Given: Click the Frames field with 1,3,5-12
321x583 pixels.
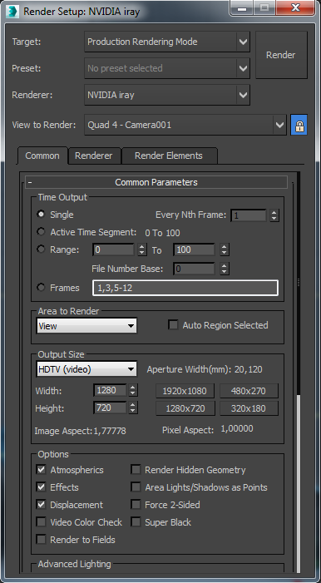Looking at the screenshot, I should [x=185, y=288].
